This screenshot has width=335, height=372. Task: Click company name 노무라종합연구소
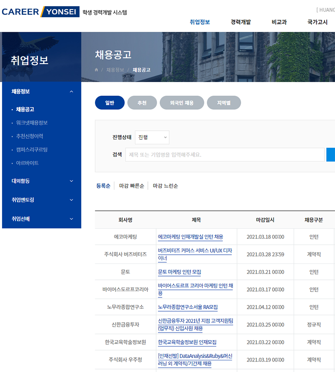coord(126,307)
